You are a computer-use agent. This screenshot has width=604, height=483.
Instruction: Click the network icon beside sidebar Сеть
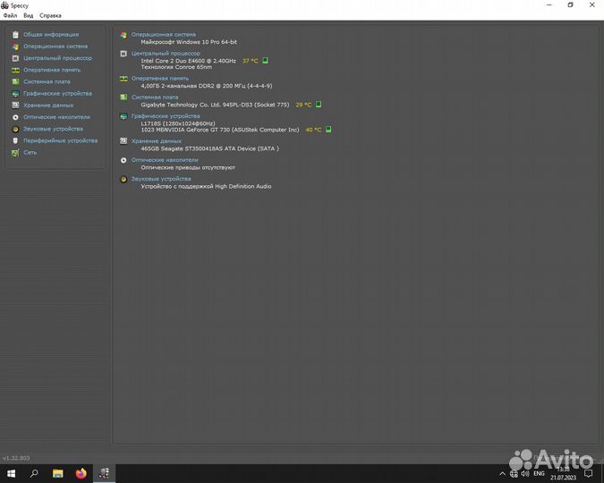pos(15,152)
